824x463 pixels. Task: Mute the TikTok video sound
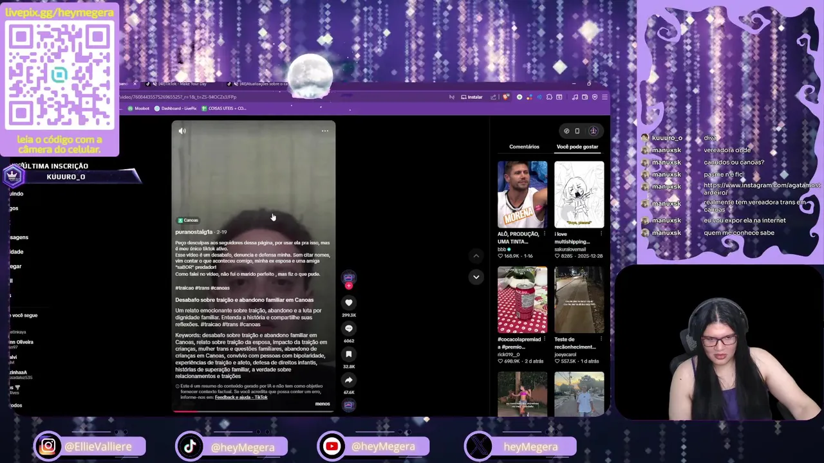[182, 131]
